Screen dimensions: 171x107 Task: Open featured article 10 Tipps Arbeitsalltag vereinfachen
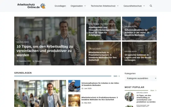pos(45,51)
